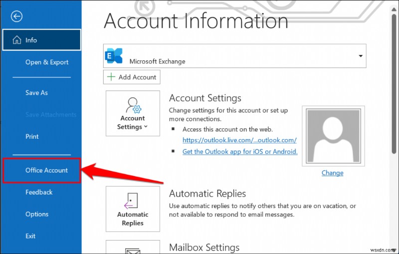This screenshot has width=399, height=254.
Task: Click the Change photo link
Action: tap(332, 173)
